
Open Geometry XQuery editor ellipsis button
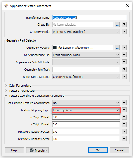click(117, 48)
